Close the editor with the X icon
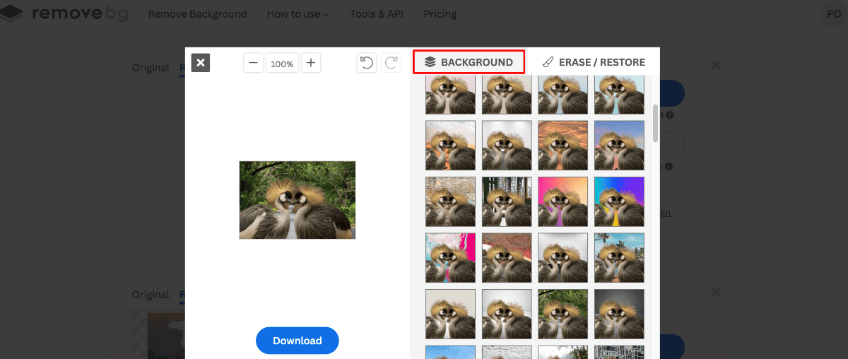The image size is (848, 359). pos(201,63)
